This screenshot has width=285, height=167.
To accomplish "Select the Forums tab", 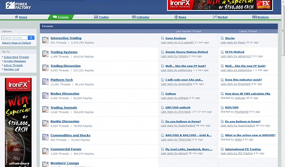I will click(x=61, y=17).
